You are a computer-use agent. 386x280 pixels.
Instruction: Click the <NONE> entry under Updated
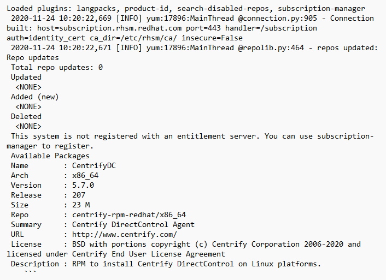tap(28, 87)
